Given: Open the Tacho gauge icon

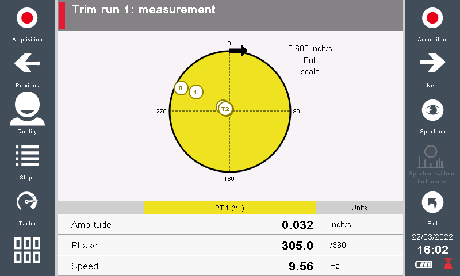Looking at the screenshot, I should click(x=27, y=201).
